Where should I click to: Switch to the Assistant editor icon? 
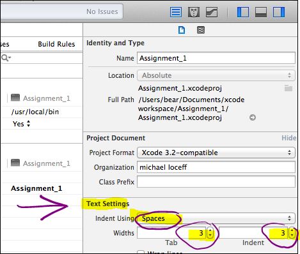click(194, 12)
